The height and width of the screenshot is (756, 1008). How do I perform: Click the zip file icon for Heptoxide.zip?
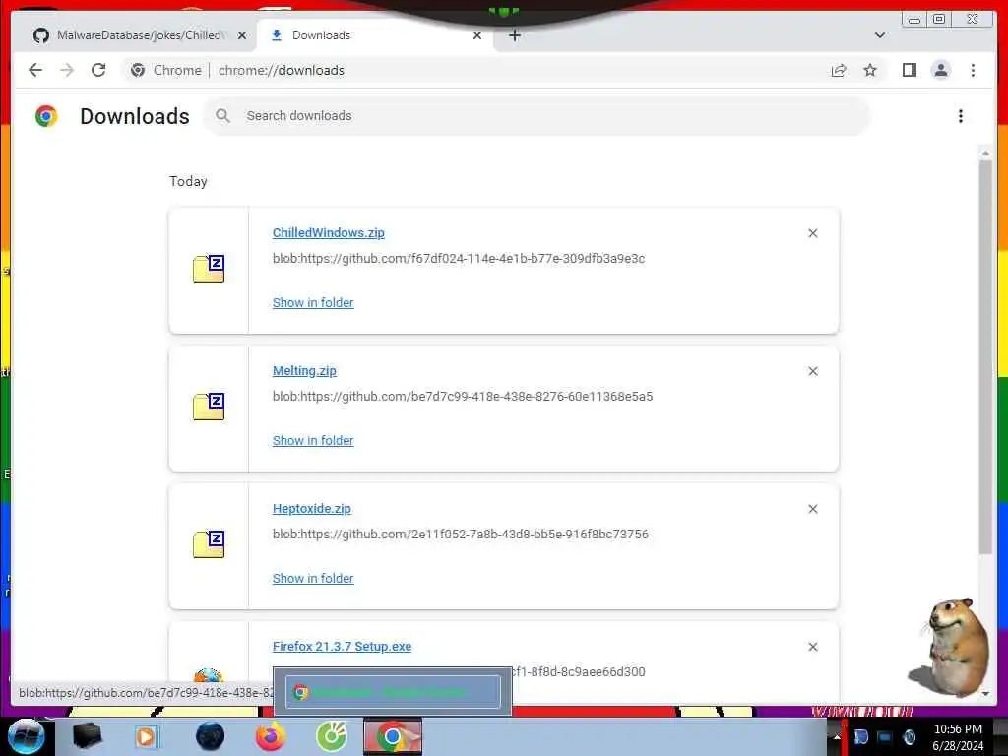pyautogui.click(x=209, y=543)
